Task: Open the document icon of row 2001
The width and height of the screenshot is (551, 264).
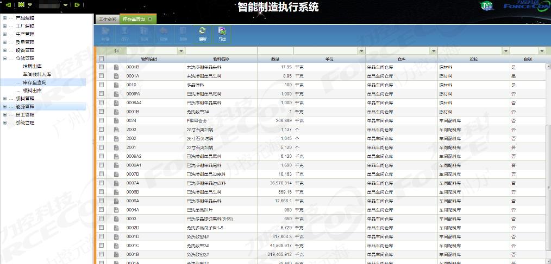Action: tap(116, 147)
